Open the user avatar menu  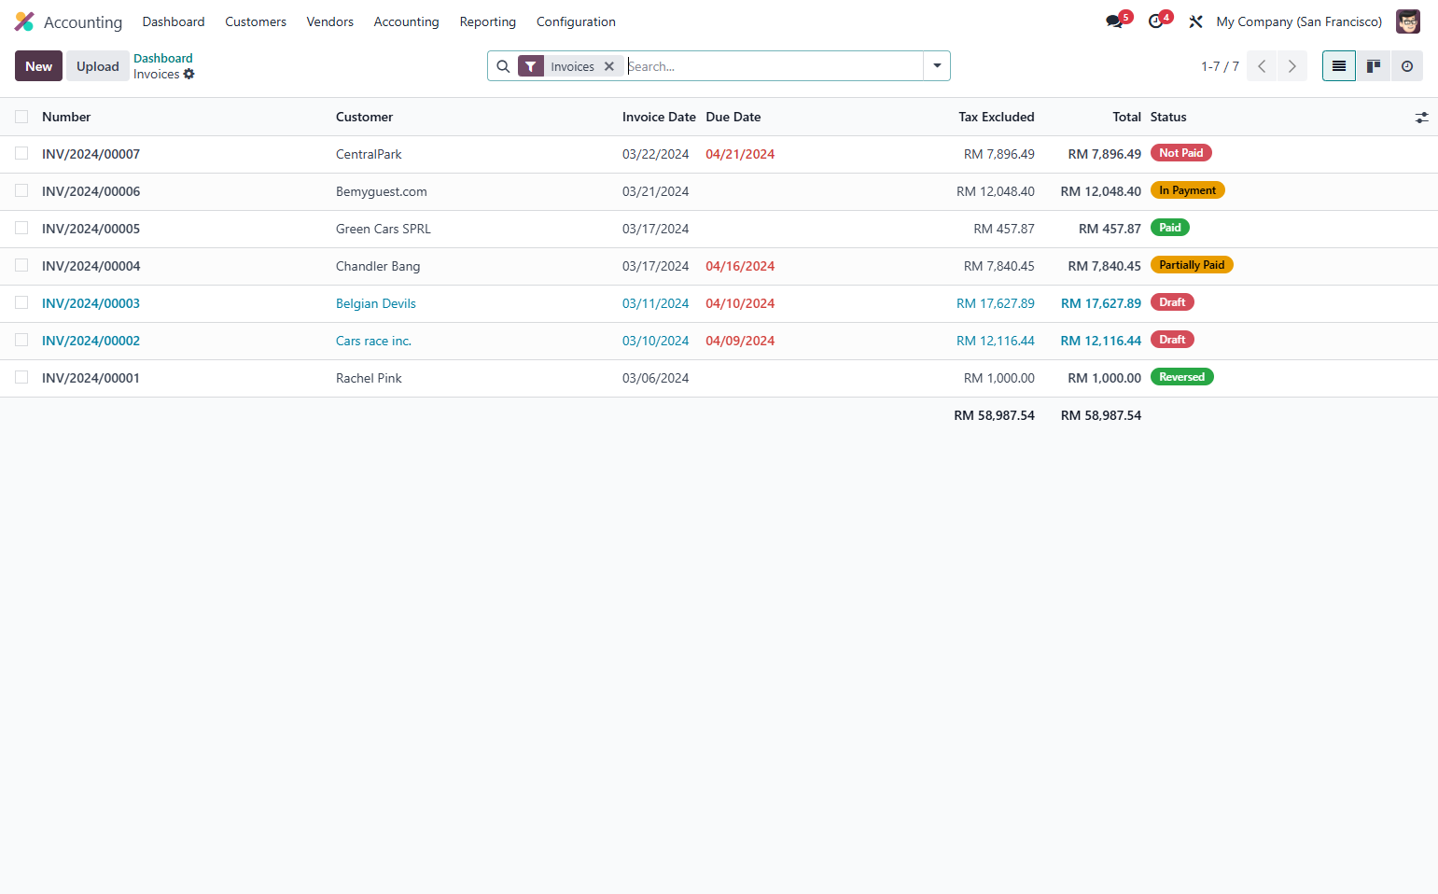click(1407, 21)
